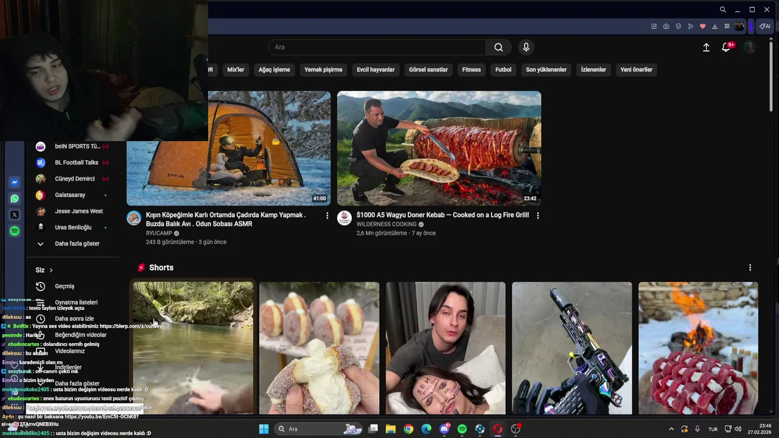Open Messenger in the Opera sidebar

[15, 182]
